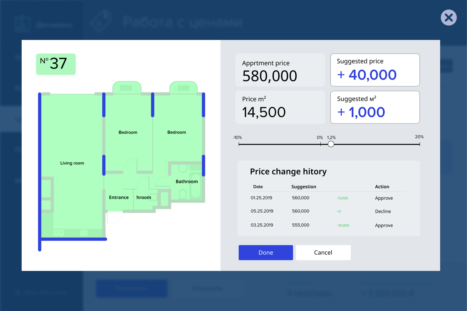Image resolution: width=467 pixels, height=311 pixels.
Task: Click the Price change hitory heading
Action: click(x=288, y=171)
